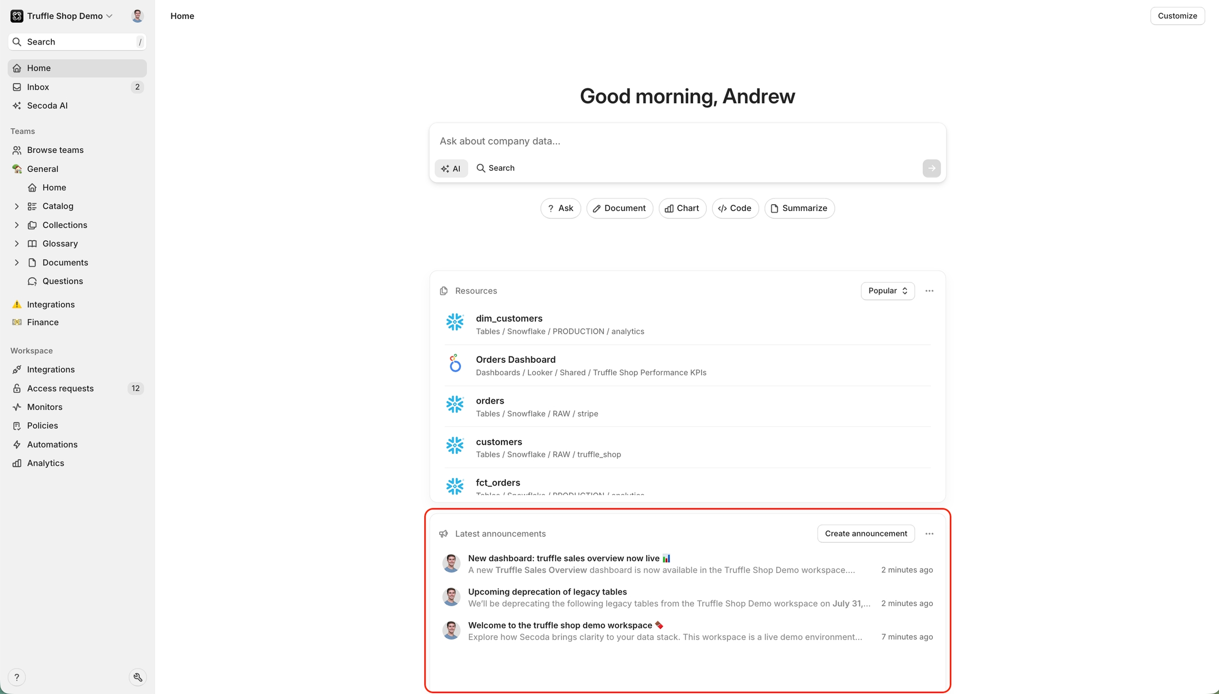The width and height of the screenshot is (1219, 694).
Task: Expand the Catalog tree item
Action: click(16, 206)
